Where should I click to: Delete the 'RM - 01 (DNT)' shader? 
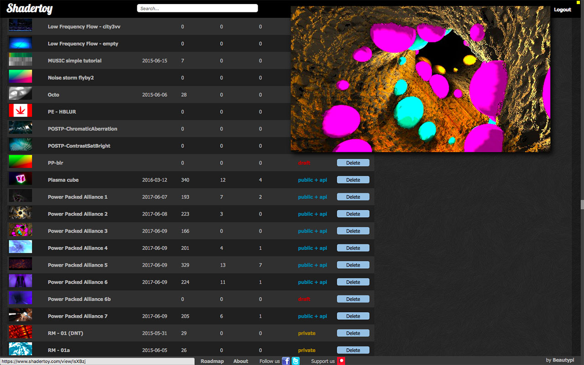tap(353, 333)
